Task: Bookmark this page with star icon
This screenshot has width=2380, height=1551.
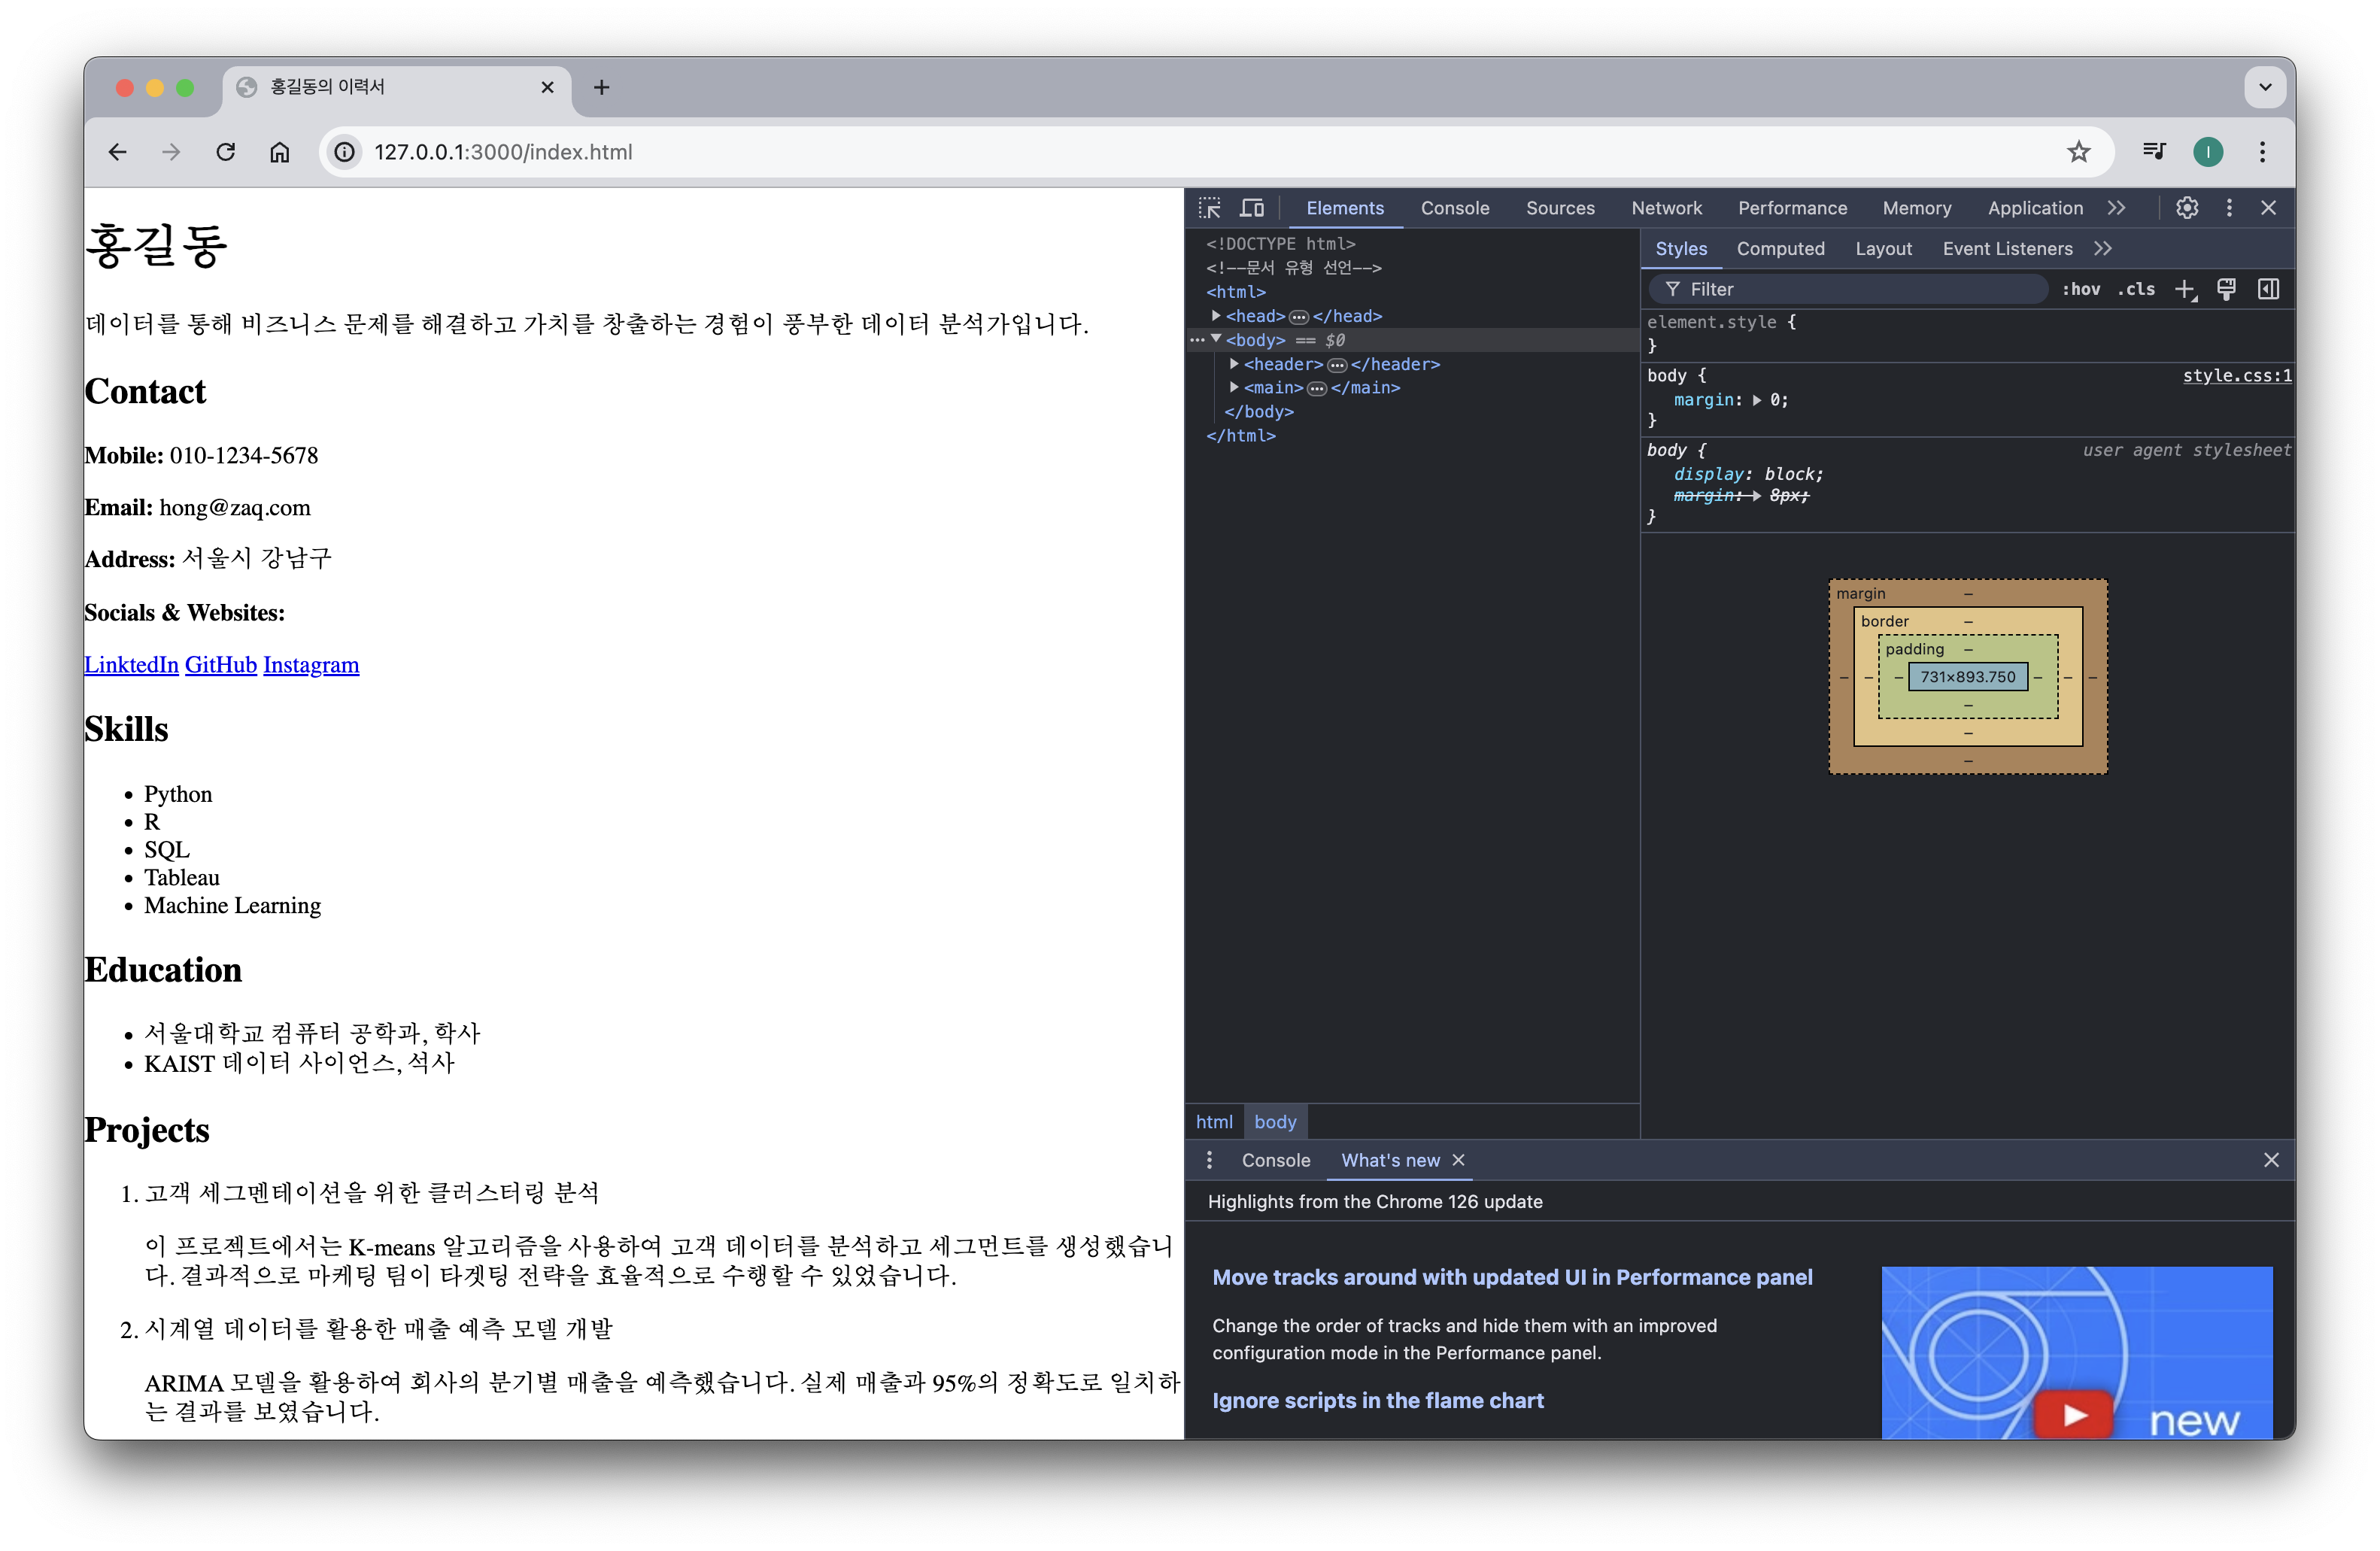Action: pos(2078,152)
